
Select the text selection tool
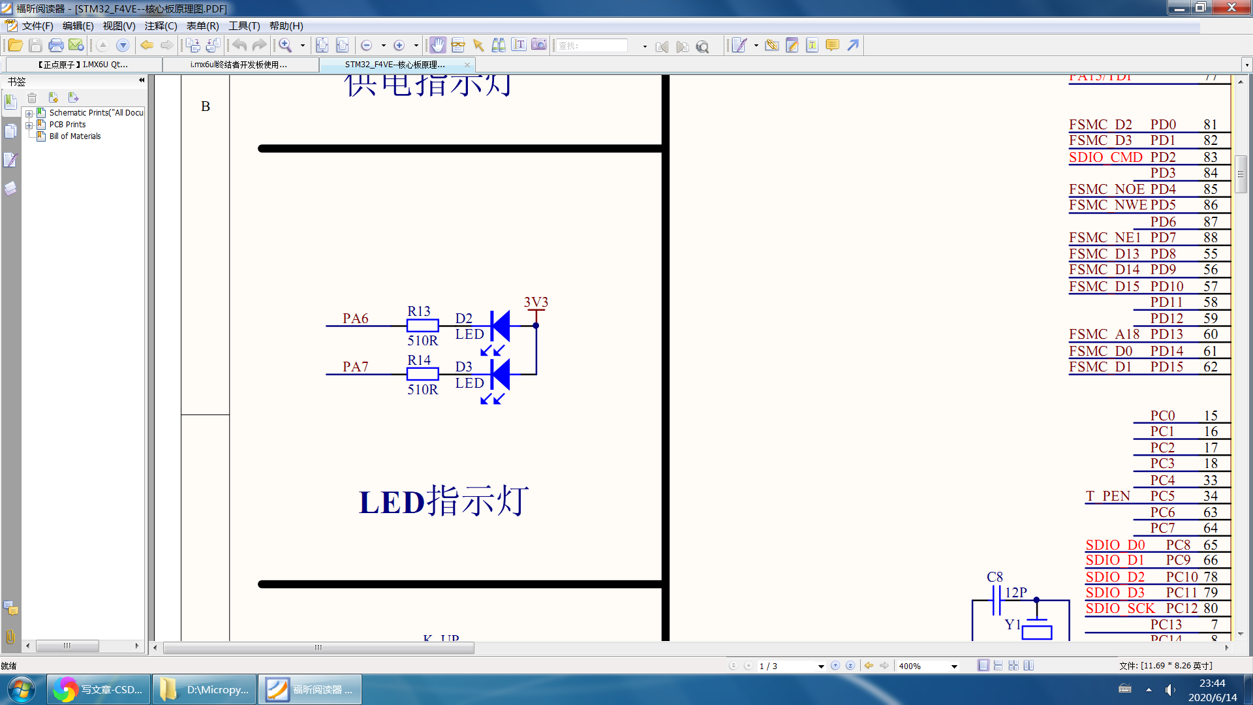click(x=519, y=45)
